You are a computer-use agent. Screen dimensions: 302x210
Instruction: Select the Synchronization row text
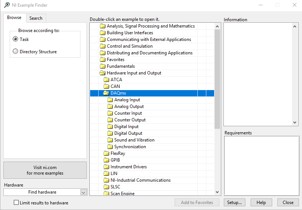coord(130,147)
